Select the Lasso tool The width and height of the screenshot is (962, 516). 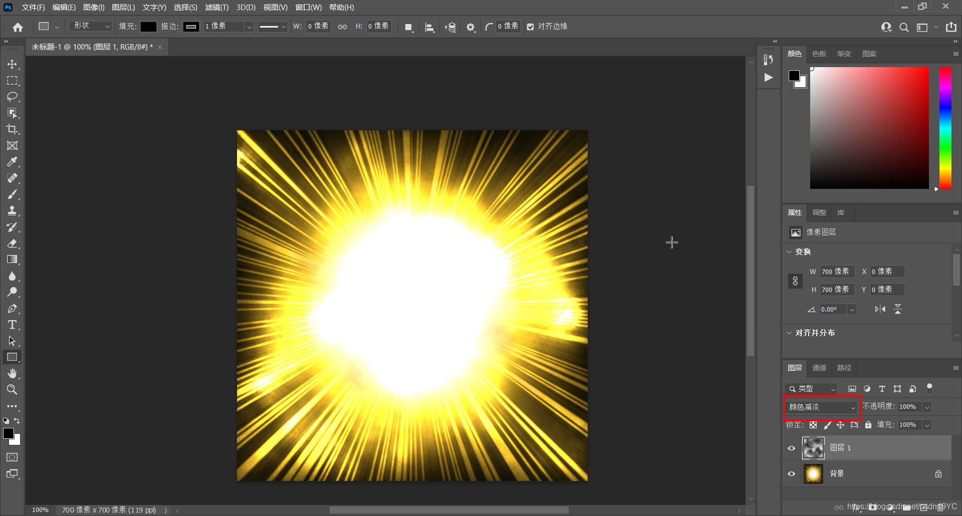(x=12, y=97)
